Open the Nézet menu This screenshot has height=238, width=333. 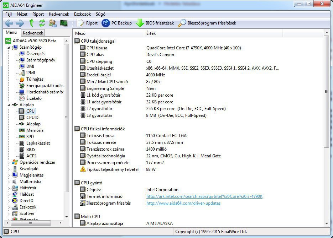click(22, 14)
